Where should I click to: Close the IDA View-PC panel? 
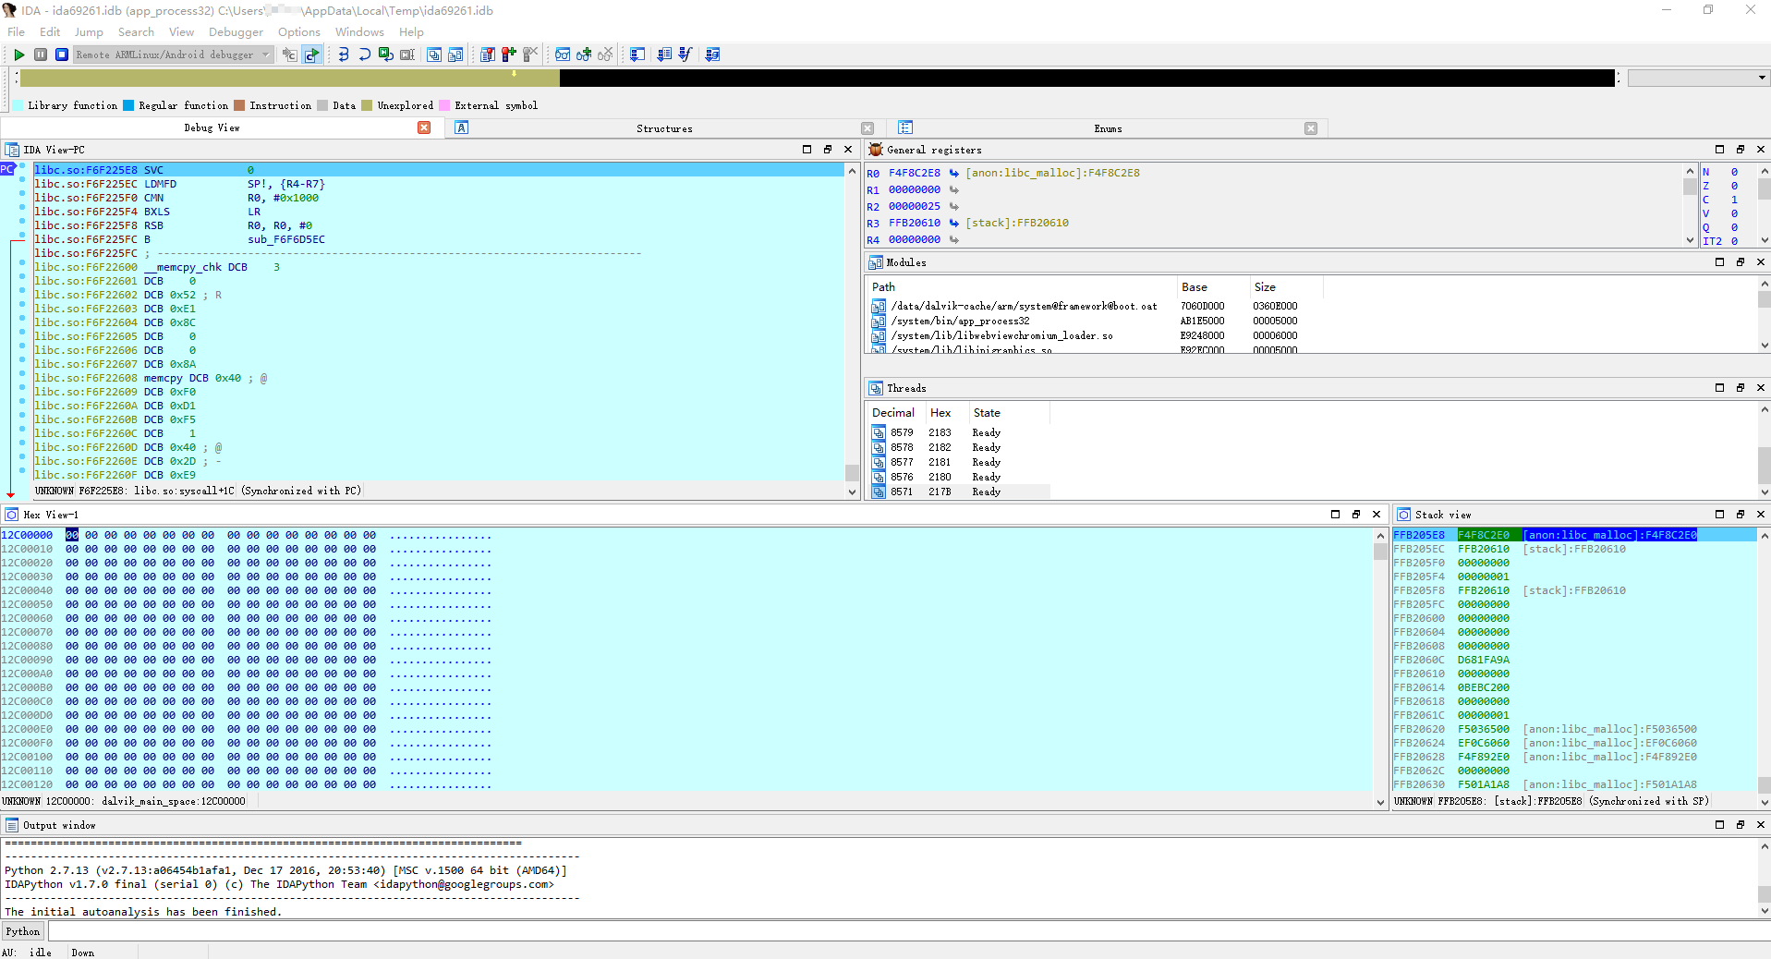point(848,150)
